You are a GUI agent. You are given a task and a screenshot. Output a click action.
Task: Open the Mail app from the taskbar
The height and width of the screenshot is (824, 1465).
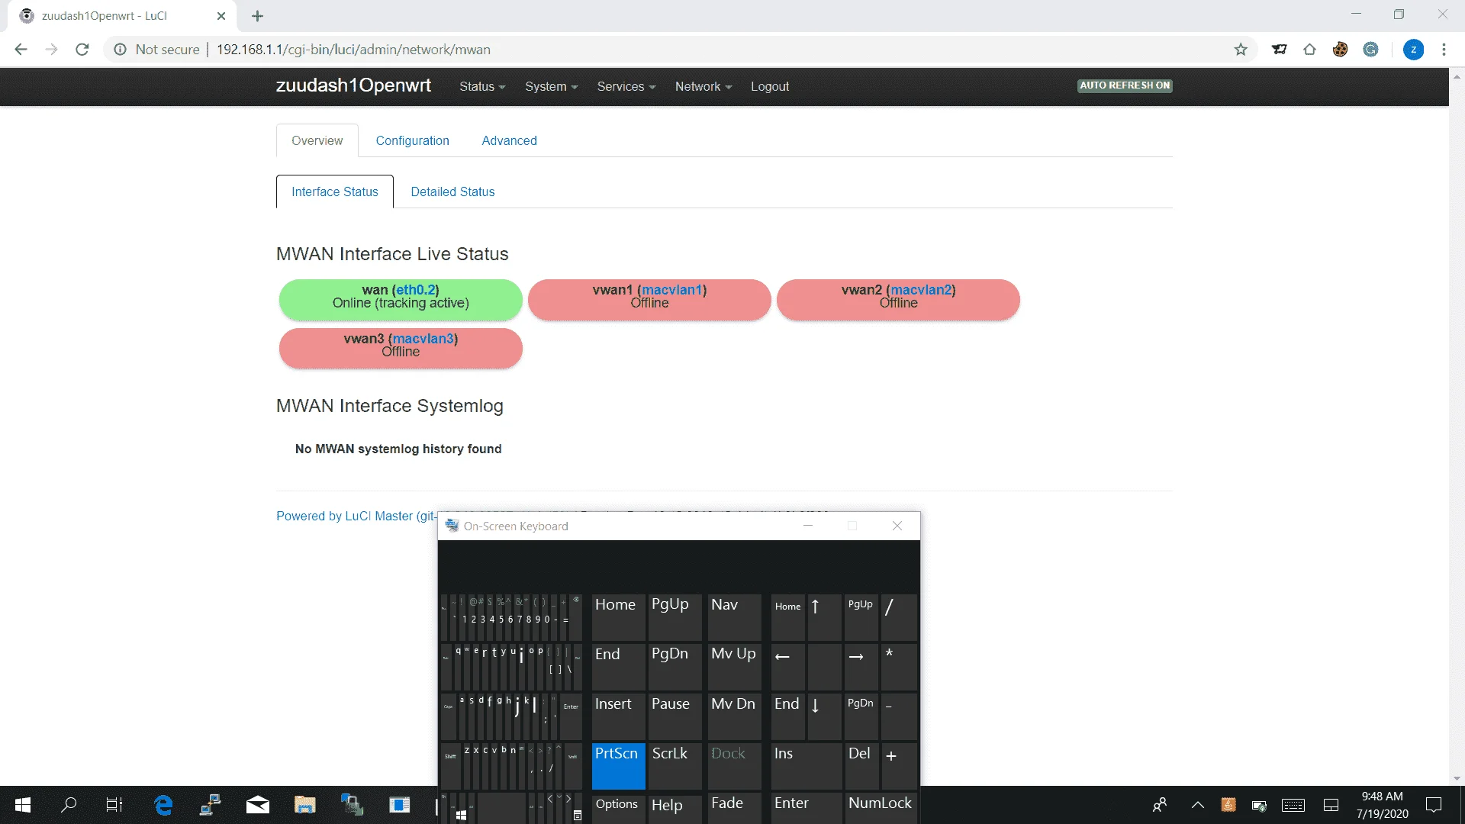pyautogui.click(x=258, y=805)
